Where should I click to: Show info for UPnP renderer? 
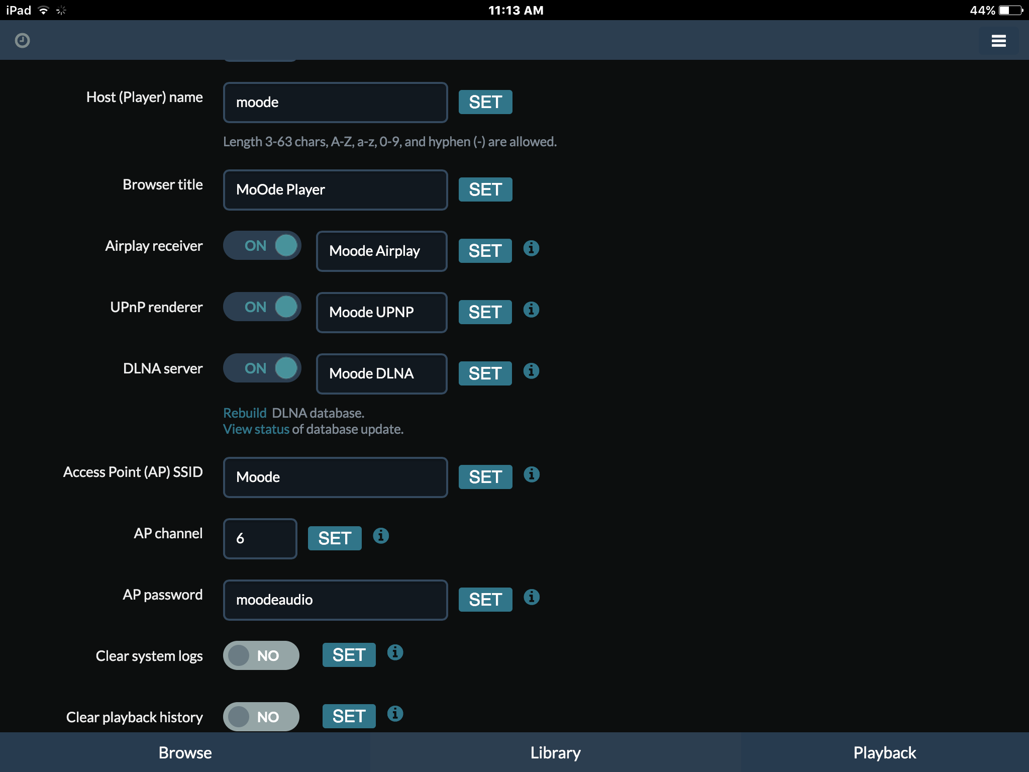531,310
